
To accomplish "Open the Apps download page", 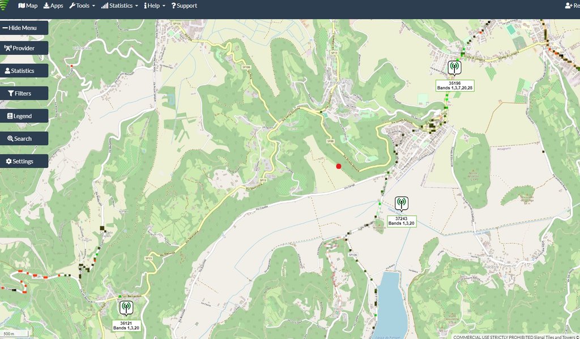I will pos(53,6).
